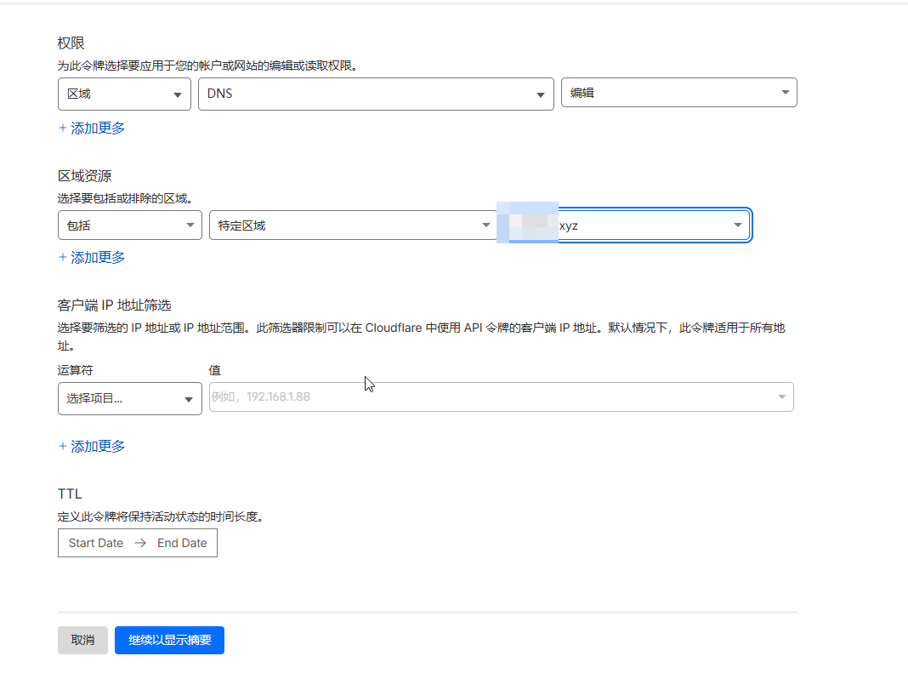
Task: Click 添加更多 link under IP address filtering
Action: point(92,446)
